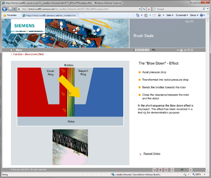The height and width of the screenshot is (178, 211).
Task: Click the Repeat Video link
Action: (152, 153)
